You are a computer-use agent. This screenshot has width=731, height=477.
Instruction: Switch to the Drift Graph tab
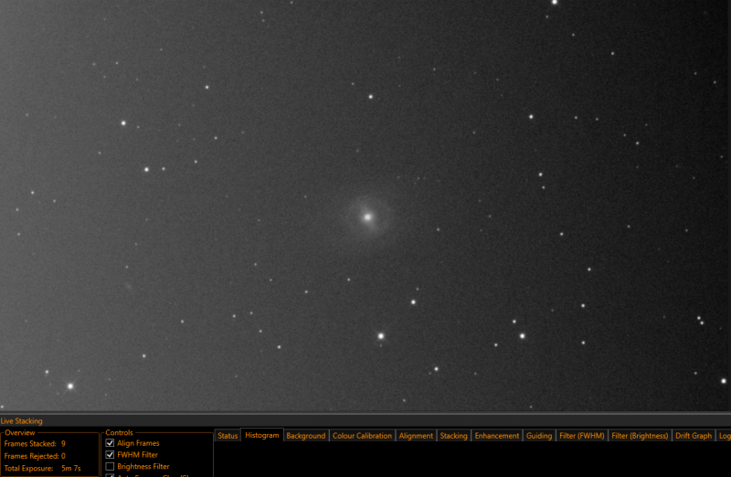coord(694,436)
